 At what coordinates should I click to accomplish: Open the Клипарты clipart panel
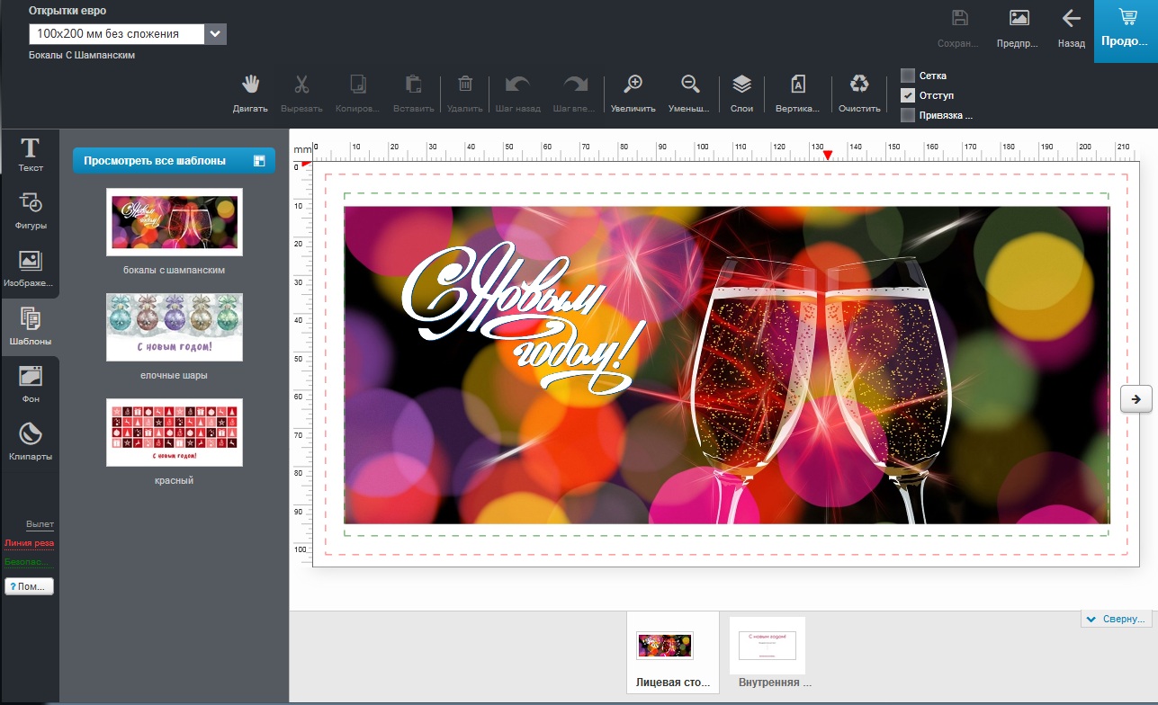(x=31, y=442)
